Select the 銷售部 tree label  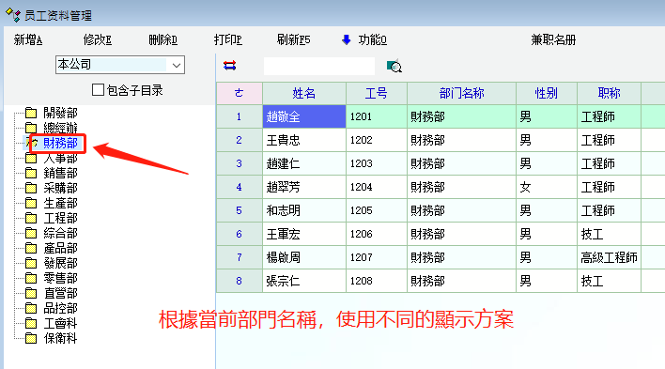[x=60, y=173]
